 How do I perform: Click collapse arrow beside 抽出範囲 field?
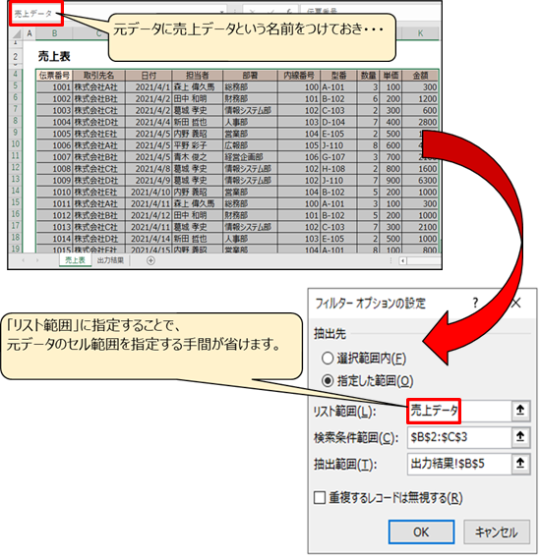point(520,464)
